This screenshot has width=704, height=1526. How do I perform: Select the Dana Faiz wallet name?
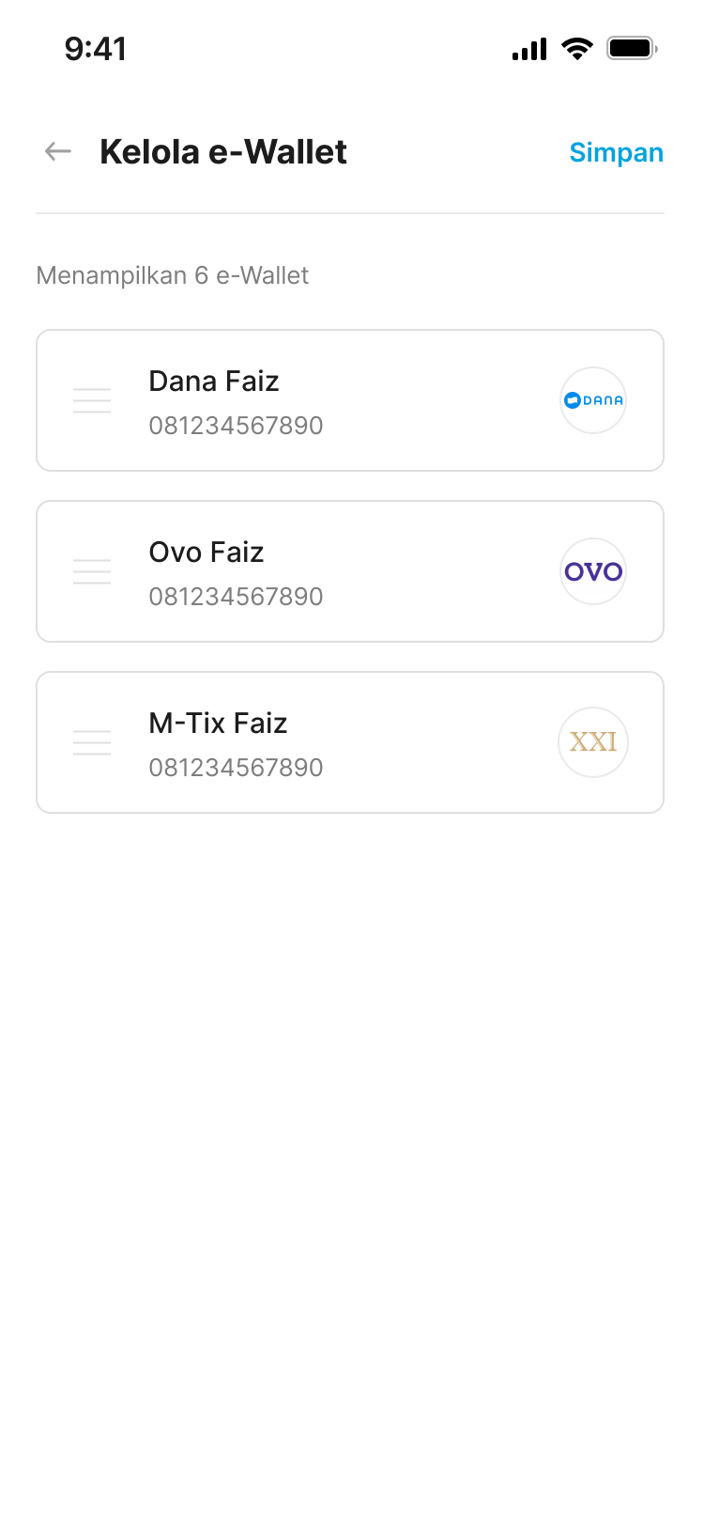(x=214, y=381)
